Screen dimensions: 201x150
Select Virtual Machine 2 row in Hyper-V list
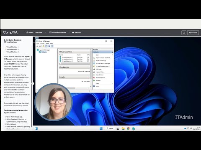(75, 59)
